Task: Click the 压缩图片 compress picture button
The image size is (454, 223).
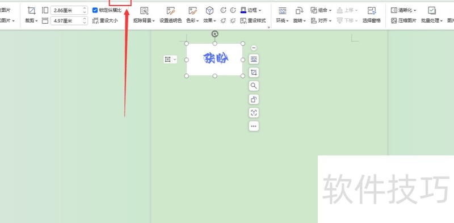Action: click(403, 20)
